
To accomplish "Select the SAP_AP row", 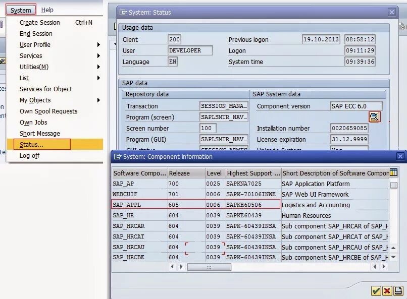I will pyautogui.click(x=250, y=184).
